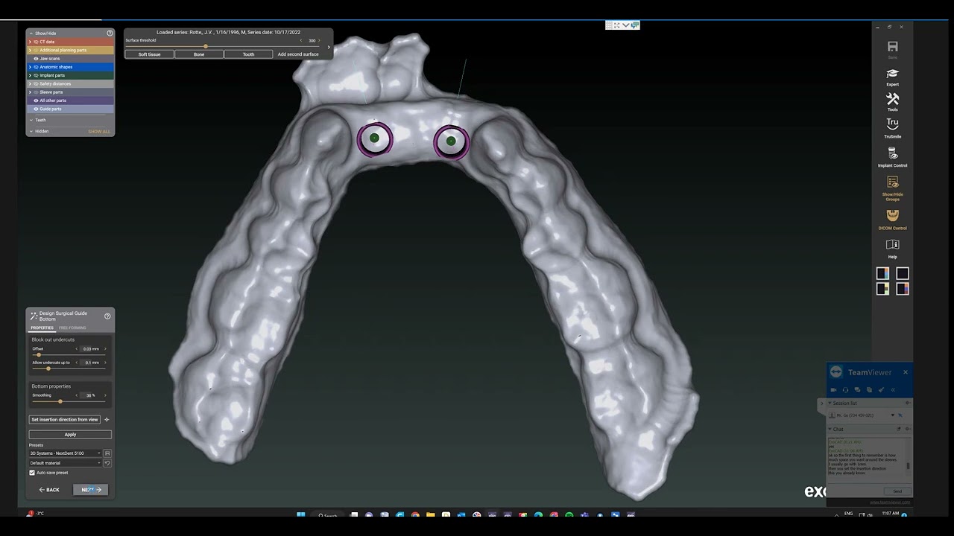Uncheck the Auto save preset checkbox
This screenshot has width=954, height=536.
coord(32,473)
